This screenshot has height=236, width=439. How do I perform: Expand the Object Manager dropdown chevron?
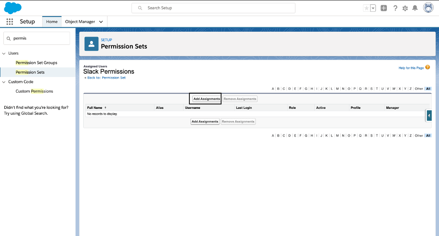click(x=101, y=21)
